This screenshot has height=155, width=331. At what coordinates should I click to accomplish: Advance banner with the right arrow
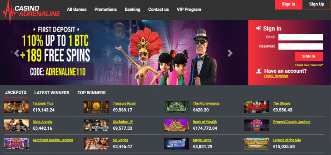tap(230, 53)
